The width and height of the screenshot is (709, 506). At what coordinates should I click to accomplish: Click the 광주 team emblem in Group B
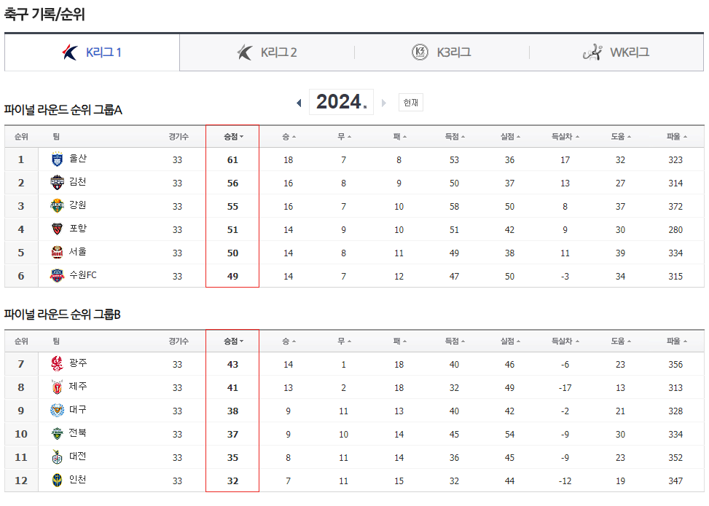point(57,363)
